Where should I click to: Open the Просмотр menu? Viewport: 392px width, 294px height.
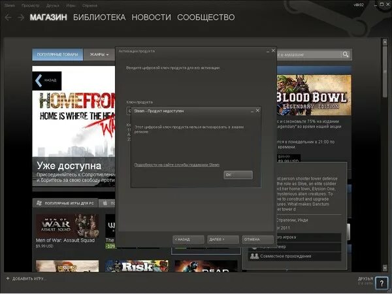coord(30,5)
